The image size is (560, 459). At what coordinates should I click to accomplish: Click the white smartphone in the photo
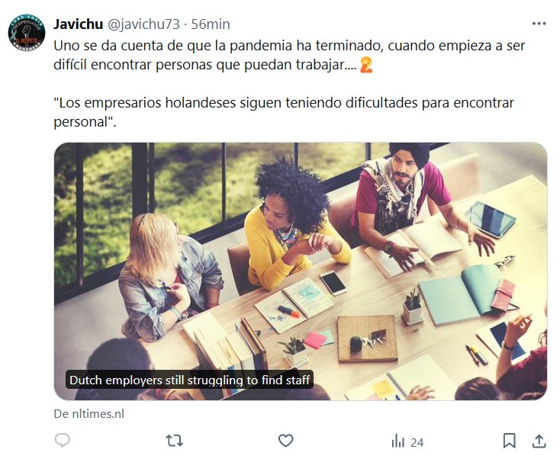pyautogui.click(x=333, y=283)
